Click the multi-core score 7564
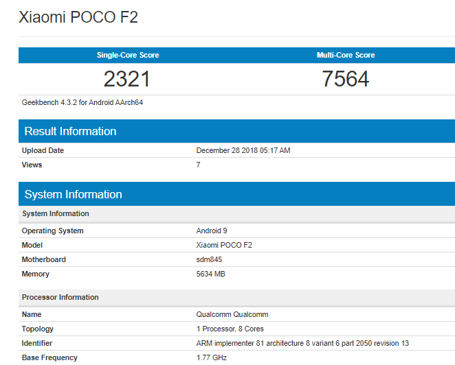Screen dimensions: 455x365 pyautogui.click(x=345, y=79)
